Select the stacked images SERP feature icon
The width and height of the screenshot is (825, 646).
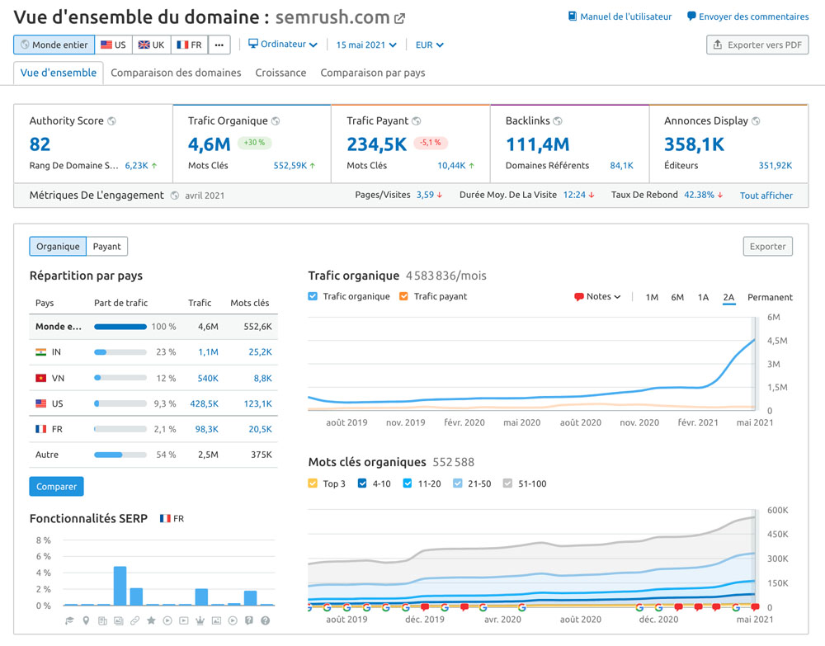(119, 620)
